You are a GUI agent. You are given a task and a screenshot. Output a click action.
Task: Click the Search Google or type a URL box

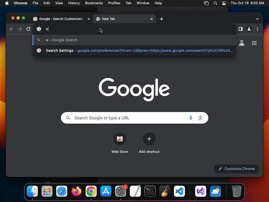134,118
